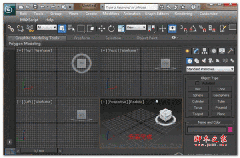Activate the Select and Rotate tool
The image size is (240, 158).
coord(111,28)
